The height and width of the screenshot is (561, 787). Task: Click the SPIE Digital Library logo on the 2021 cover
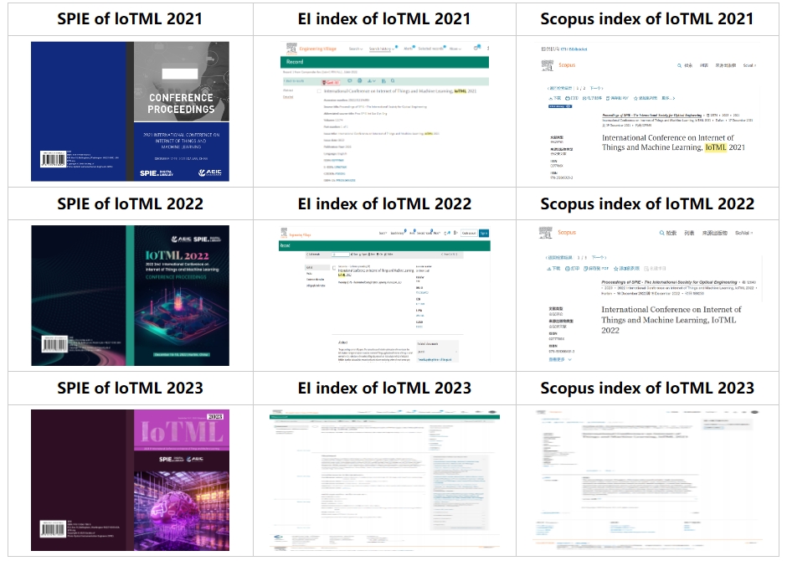click(x=157, y=173)
